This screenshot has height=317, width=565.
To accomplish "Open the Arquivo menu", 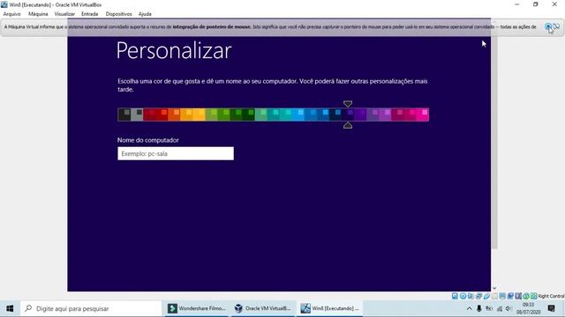I will click(11, 14).
